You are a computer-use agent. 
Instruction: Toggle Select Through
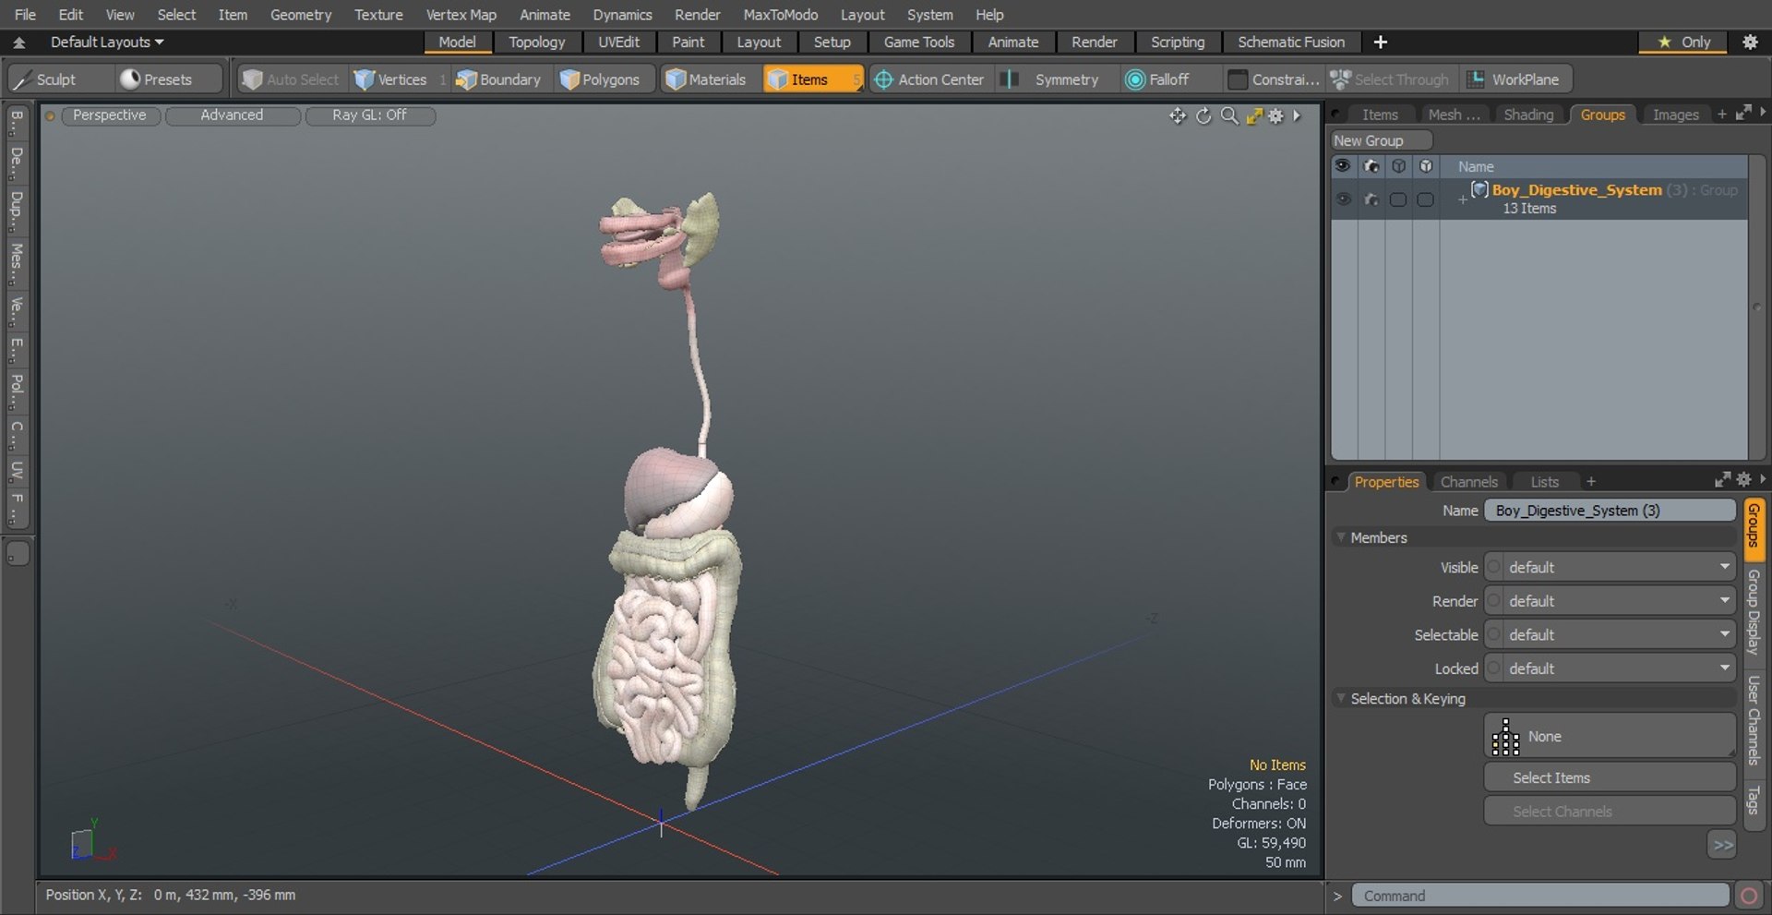pyautogui.click(x=1391, y=79)
